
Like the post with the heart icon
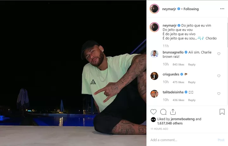click(x=153, y=112)
